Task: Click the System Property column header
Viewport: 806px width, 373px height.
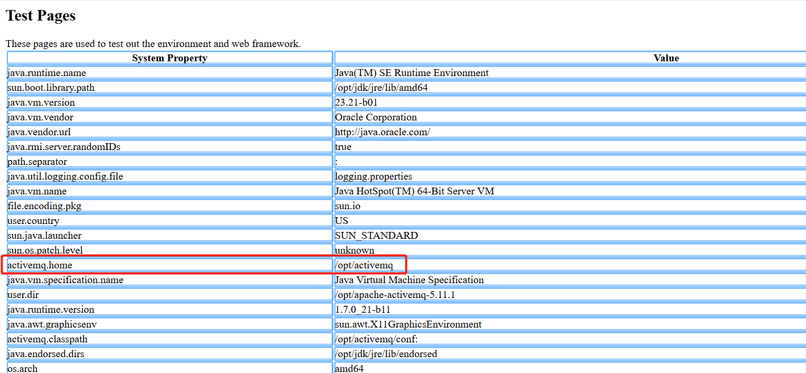Action: click(169, 58)
